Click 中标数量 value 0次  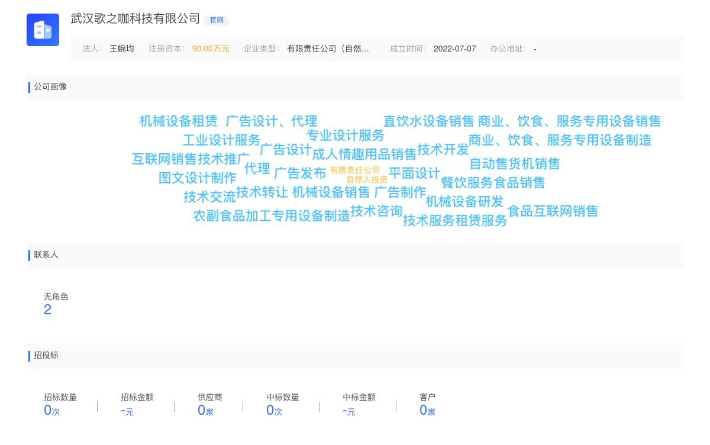(275, 410)
